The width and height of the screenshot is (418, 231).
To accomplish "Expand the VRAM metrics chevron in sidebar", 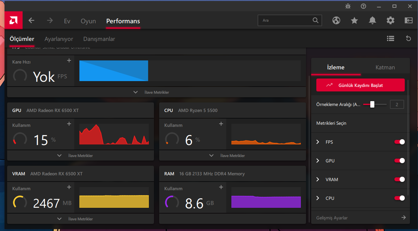I will click(x=318, y=179).
